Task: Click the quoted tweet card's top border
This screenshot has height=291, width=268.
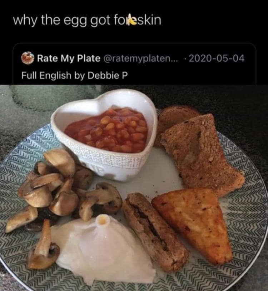Action: [134, 43]
